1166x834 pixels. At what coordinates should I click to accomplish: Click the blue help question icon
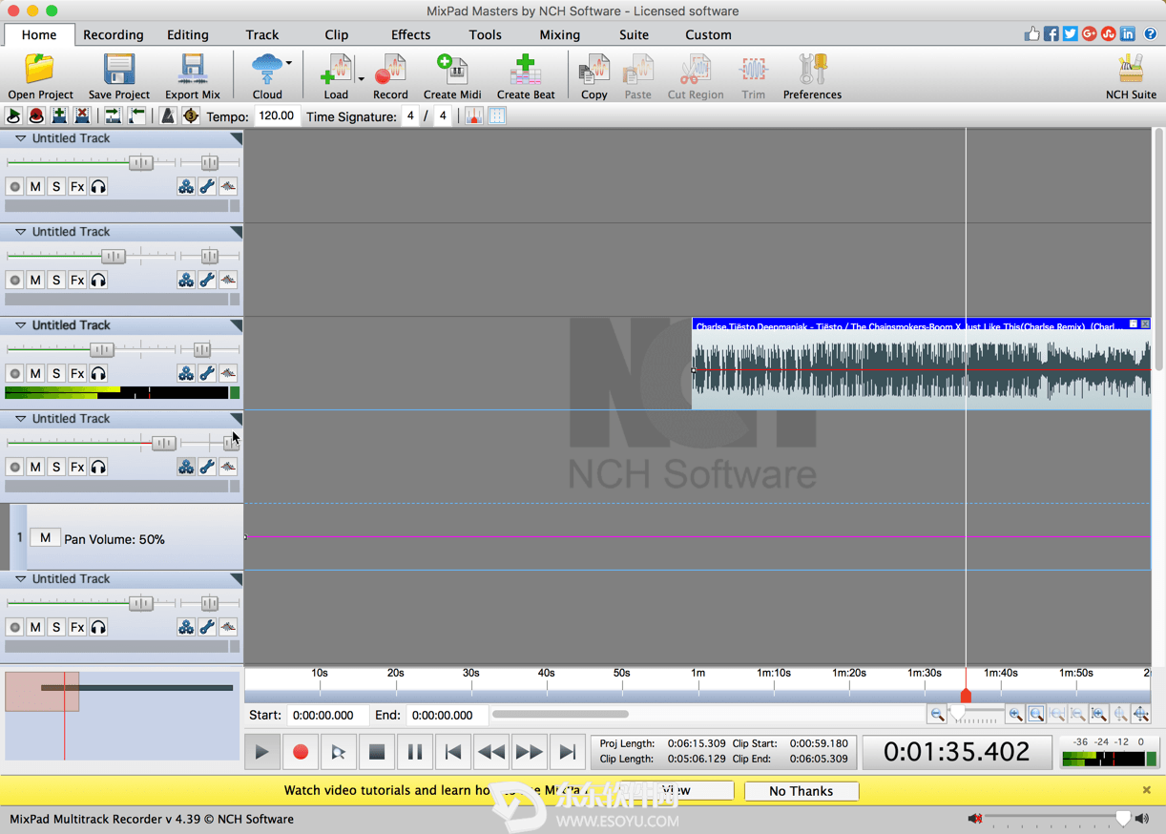1150,34
